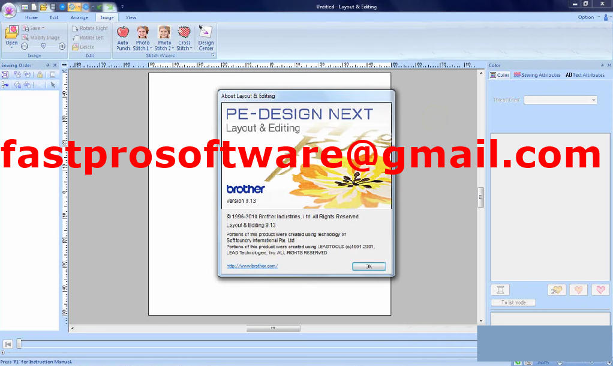This screenshot has width=613, height=366.
Task: Click the New document icon in the quick access toolbar
Action: [34, 7]
